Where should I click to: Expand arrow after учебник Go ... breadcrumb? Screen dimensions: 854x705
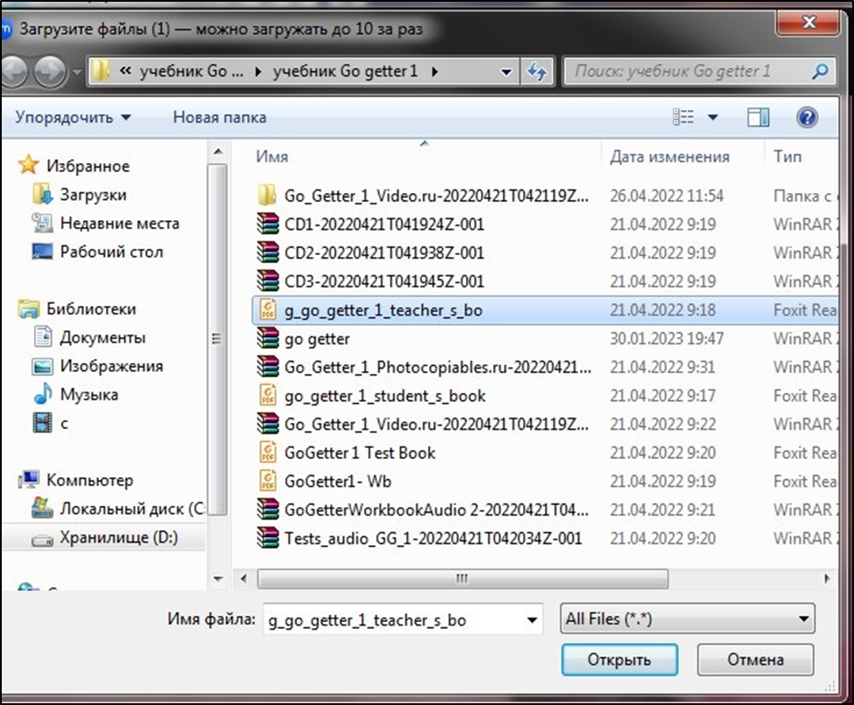pos(258,72)
